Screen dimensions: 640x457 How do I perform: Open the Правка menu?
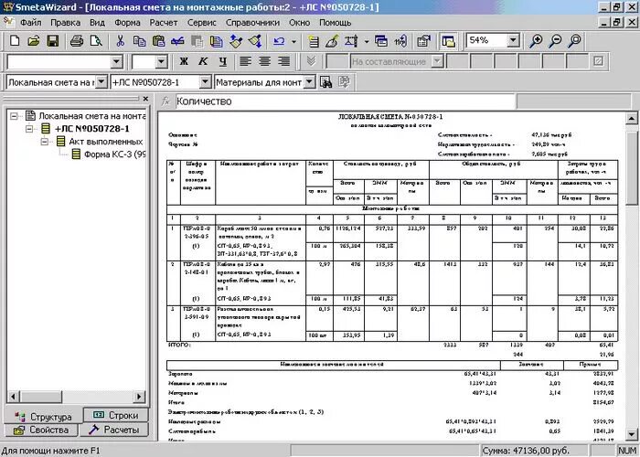click(x=65, y=23)
